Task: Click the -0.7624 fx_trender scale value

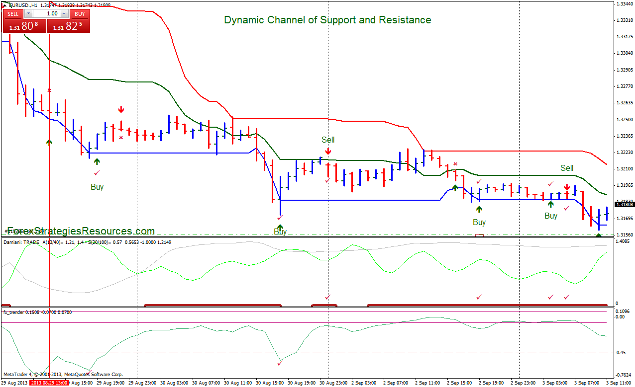Action: point(623,375)
